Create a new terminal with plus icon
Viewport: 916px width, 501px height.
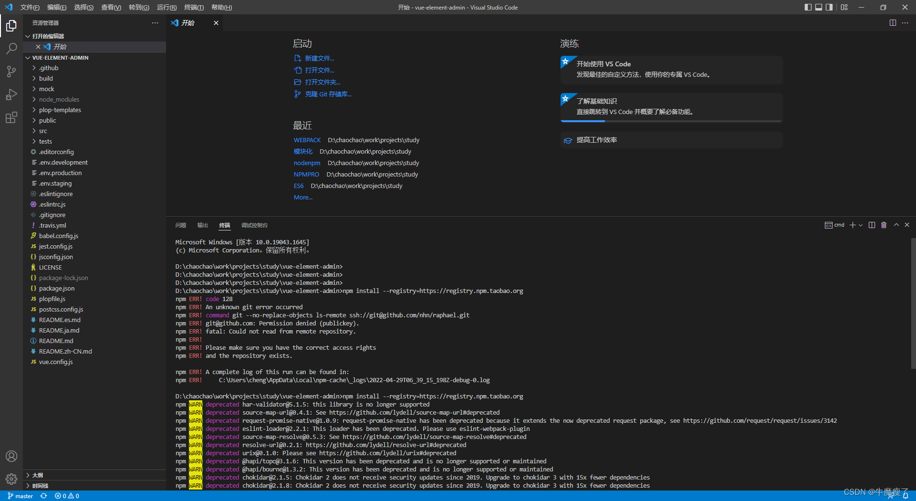point(852,225)
